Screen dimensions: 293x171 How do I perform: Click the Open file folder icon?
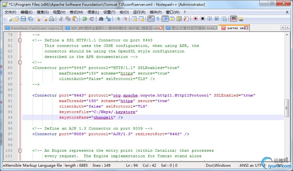(x=16, y=19)
